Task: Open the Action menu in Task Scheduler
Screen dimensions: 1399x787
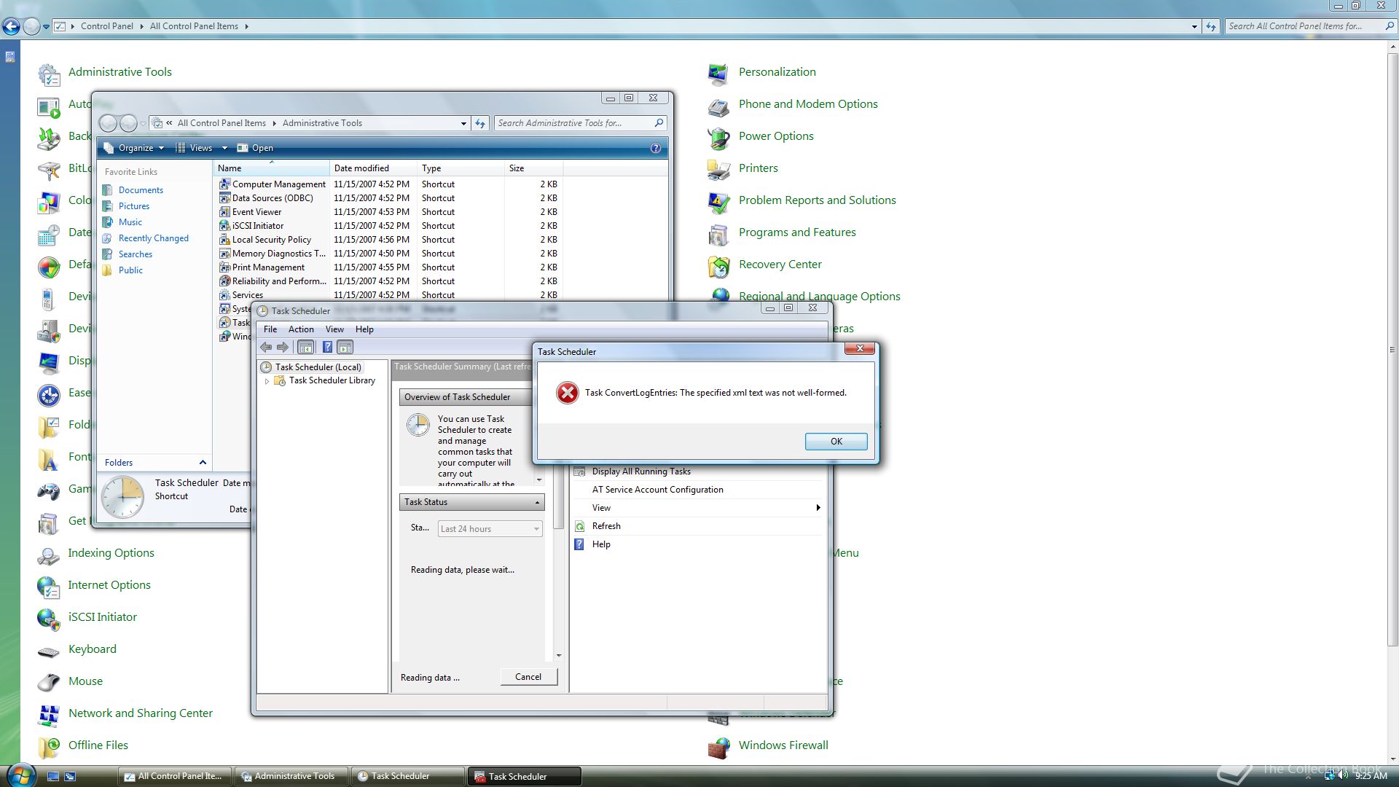Action: tap(301, 329)
